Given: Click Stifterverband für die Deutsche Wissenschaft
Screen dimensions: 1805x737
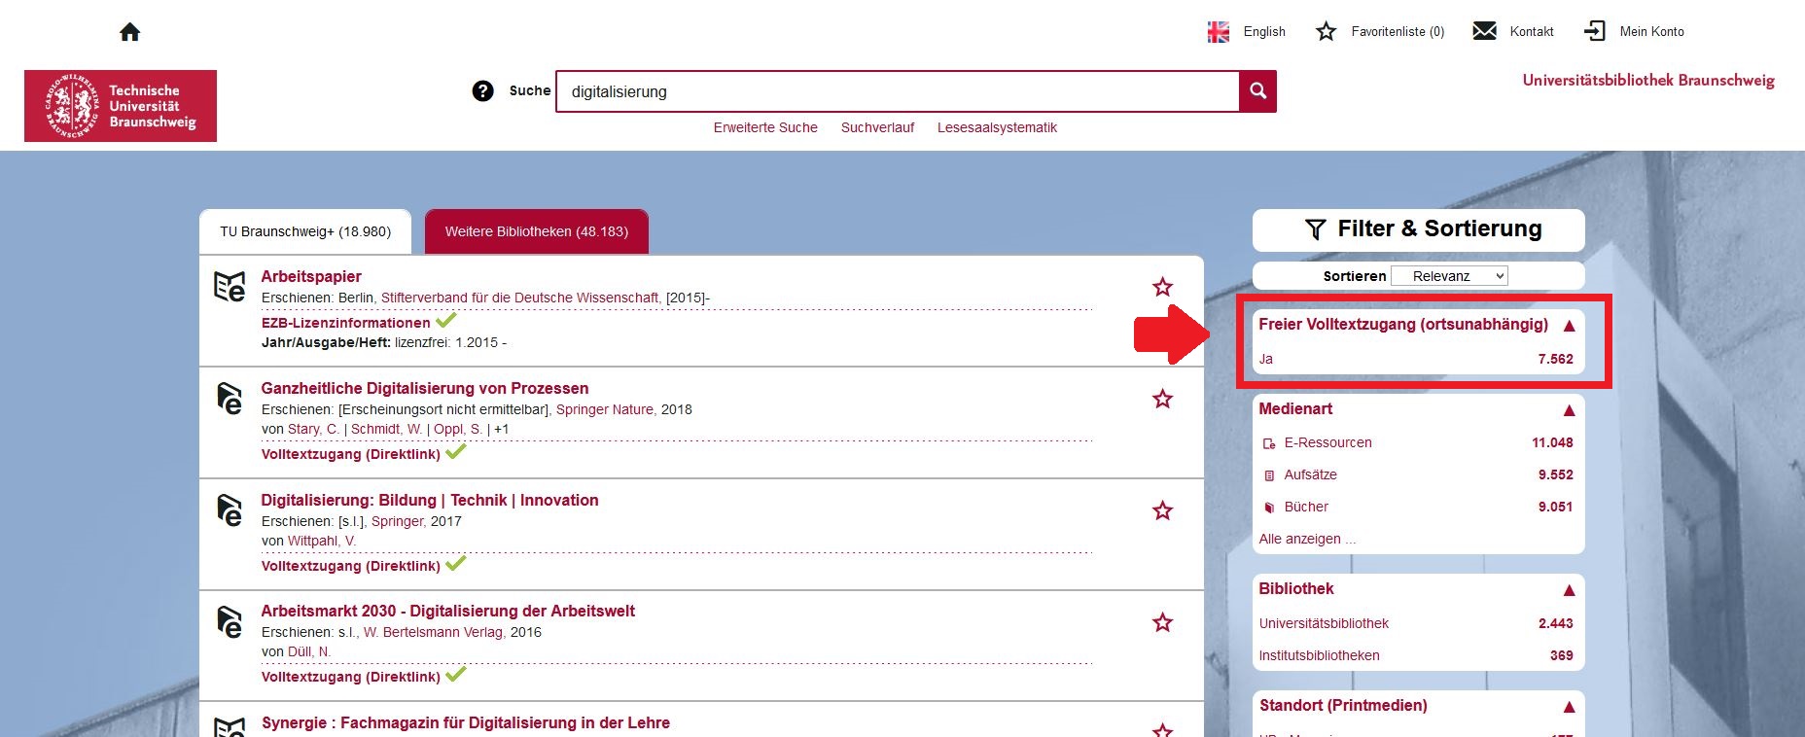Looking at the screenshot, I should [521, 298].
